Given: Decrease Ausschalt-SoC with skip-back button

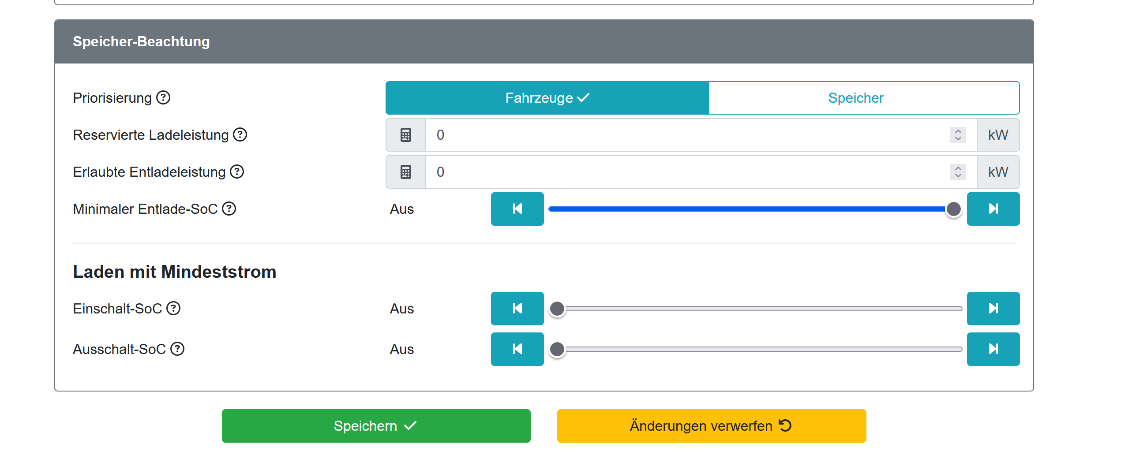Looking at the screenshot, I should tap(517, 349).
